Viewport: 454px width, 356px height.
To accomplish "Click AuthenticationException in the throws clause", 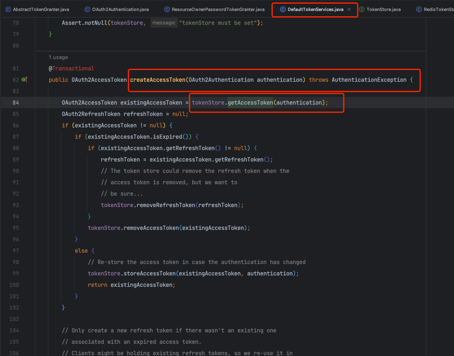I will tap(369, 80).
